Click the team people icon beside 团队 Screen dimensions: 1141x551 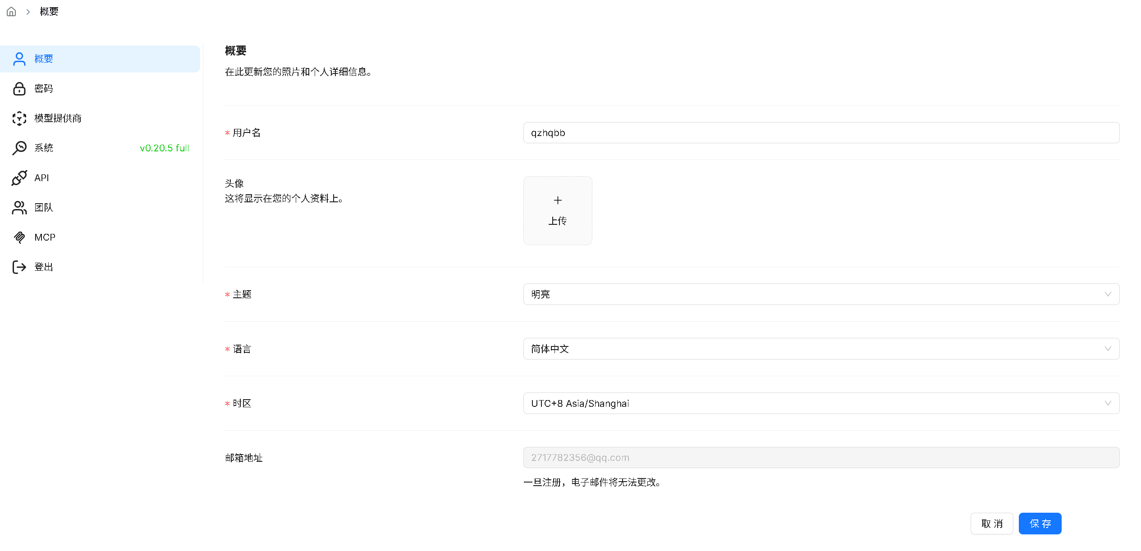[19, 208]
